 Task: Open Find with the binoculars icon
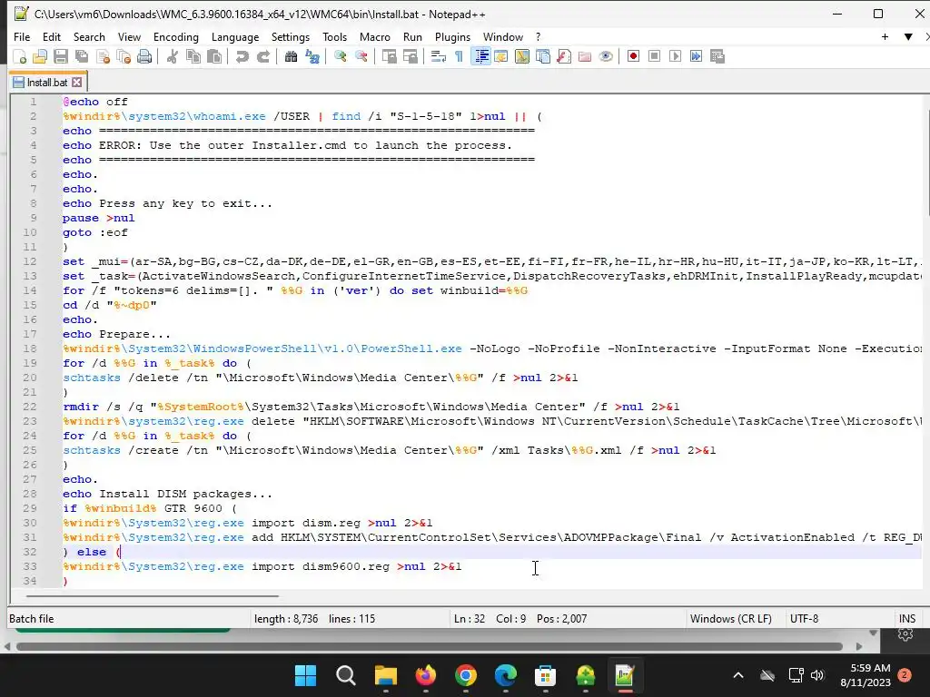click(291, 56)
